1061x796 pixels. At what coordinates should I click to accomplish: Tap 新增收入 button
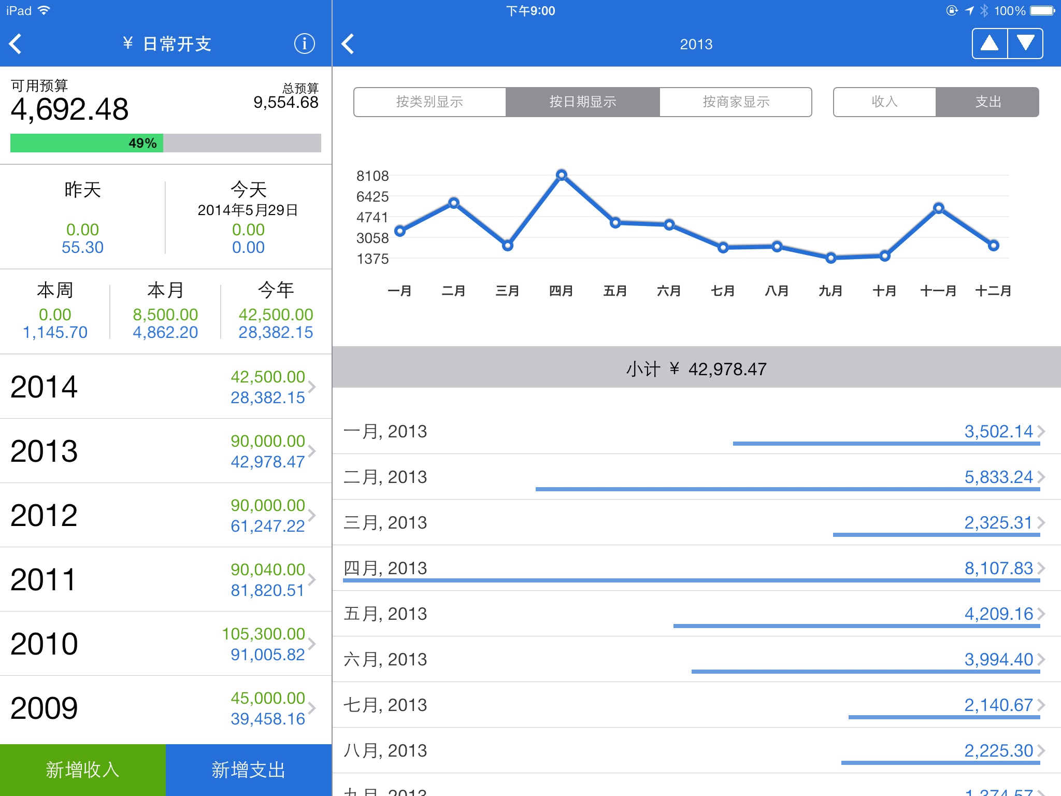pyautogui.click(x=83, y=770)
